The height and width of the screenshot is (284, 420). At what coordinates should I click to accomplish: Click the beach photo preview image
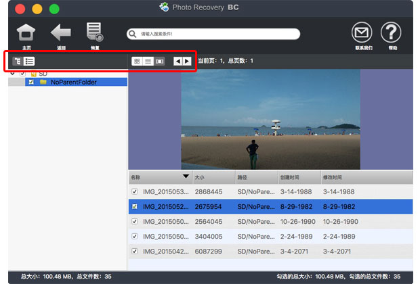click(270, 119)
